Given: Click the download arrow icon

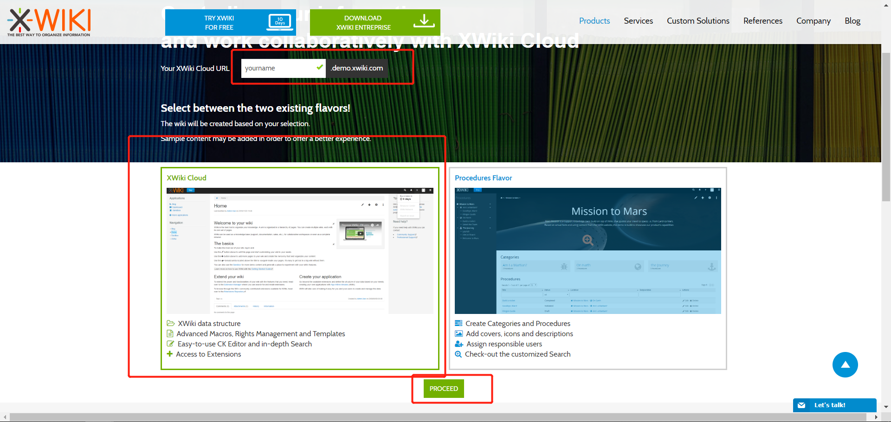Looking at the screenshot, I should (x=424, y=21).
